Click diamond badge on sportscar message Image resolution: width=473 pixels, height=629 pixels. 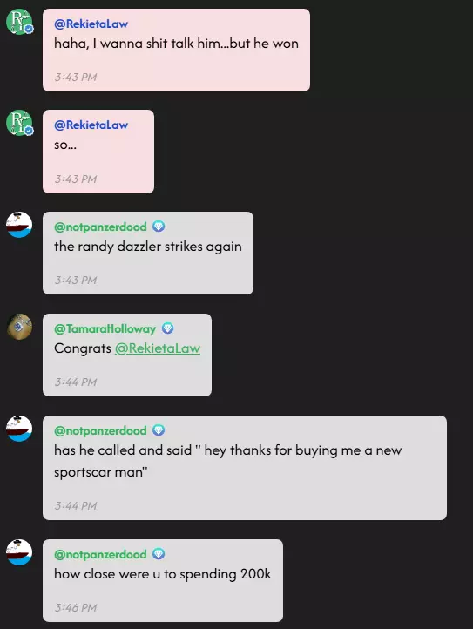(x=159, y=430)
